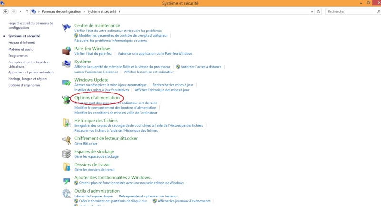Viewport: 381px width, 207px height.
Task: Click the Ajouter des fonctionnalités icon
Action: coord(67,180)
